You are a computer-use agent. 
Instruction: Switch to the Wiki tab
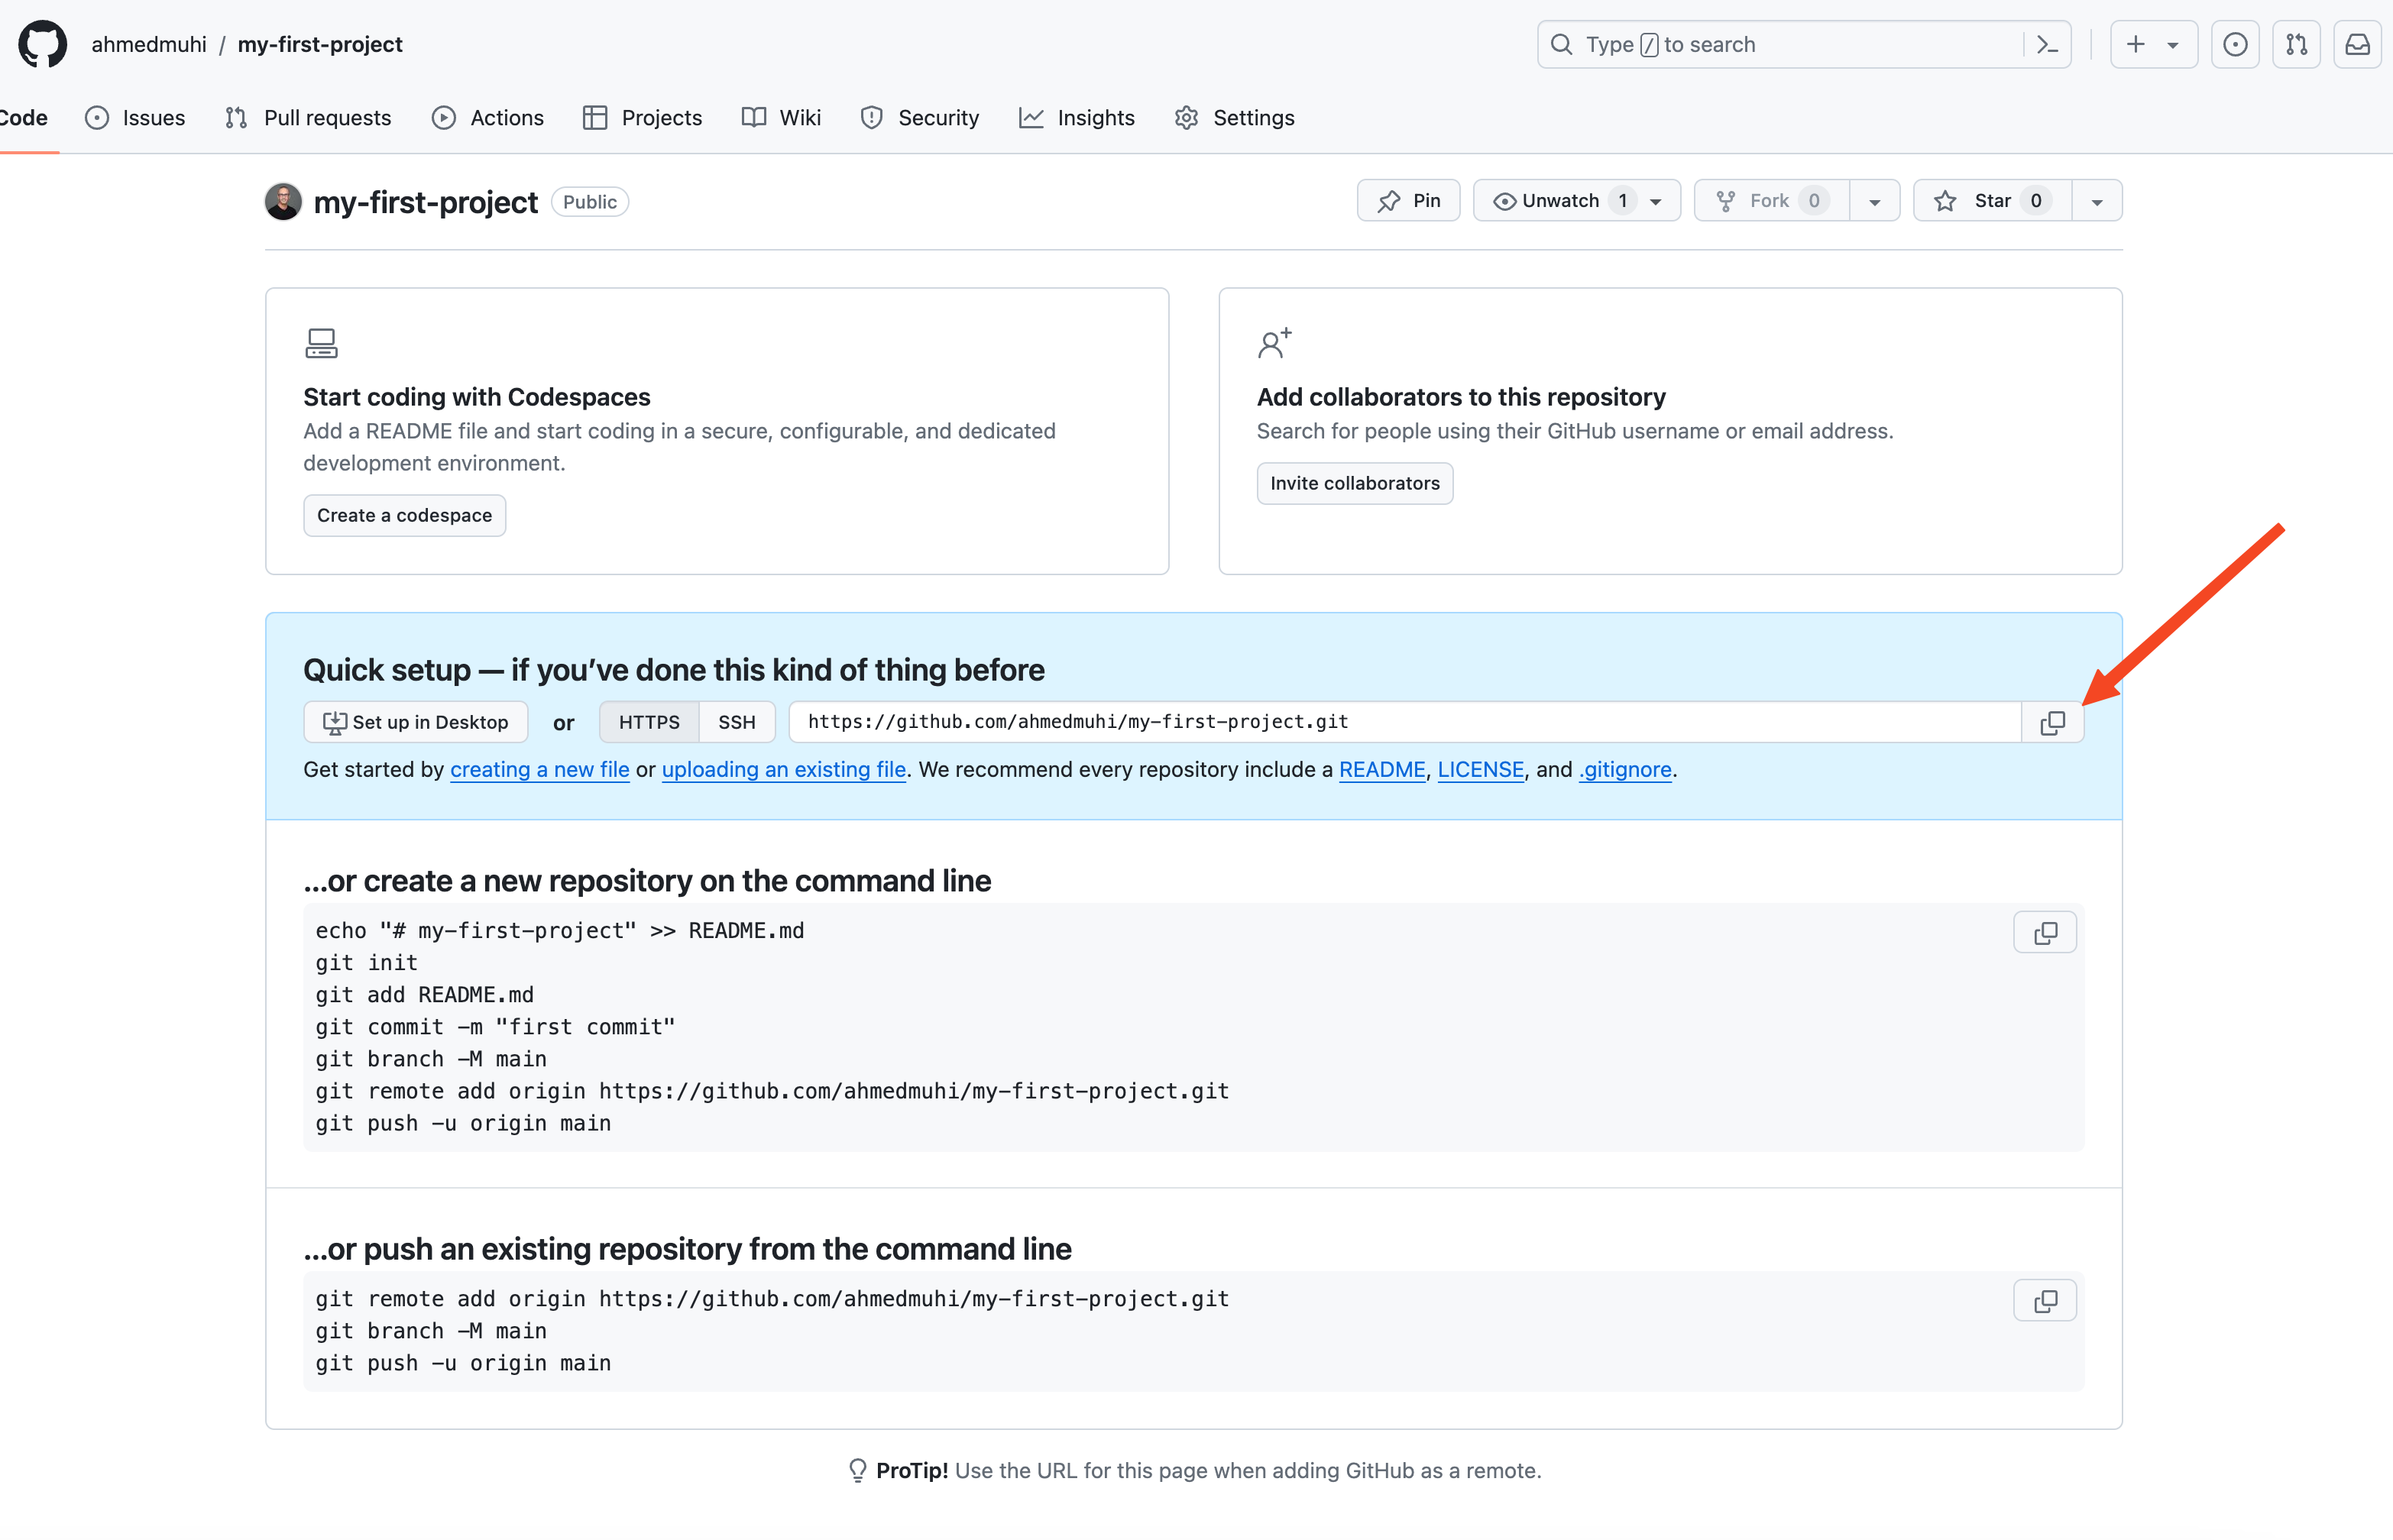click(781, 118)
